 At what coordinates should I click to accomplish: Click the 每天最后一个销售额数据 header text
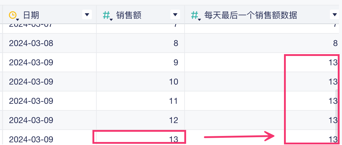[x=251, y=15]
